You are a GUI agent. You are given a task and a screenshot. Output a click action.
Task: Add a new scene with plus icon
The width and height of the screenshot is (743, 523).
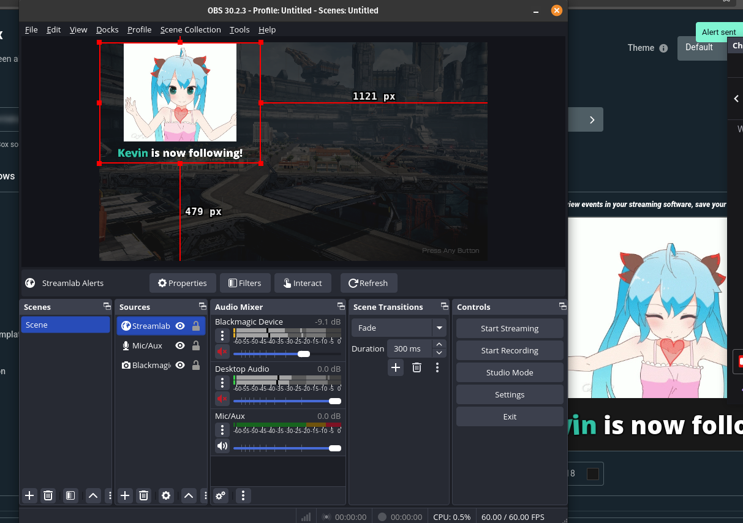point(29,495)
